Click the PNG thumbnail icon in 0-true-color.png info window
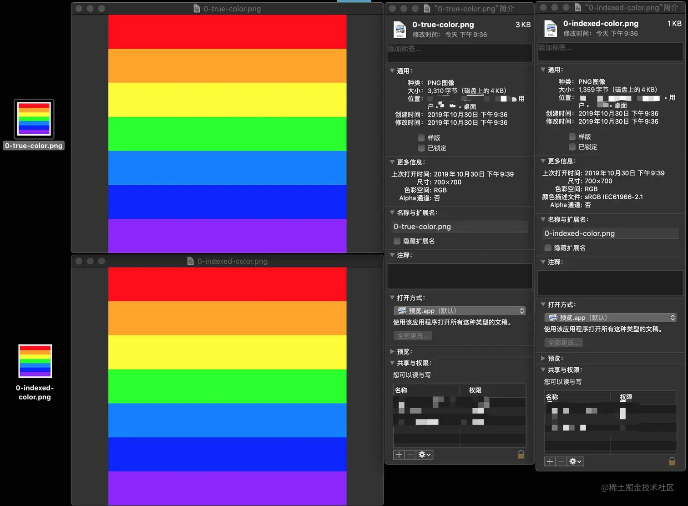 [400, 30]
